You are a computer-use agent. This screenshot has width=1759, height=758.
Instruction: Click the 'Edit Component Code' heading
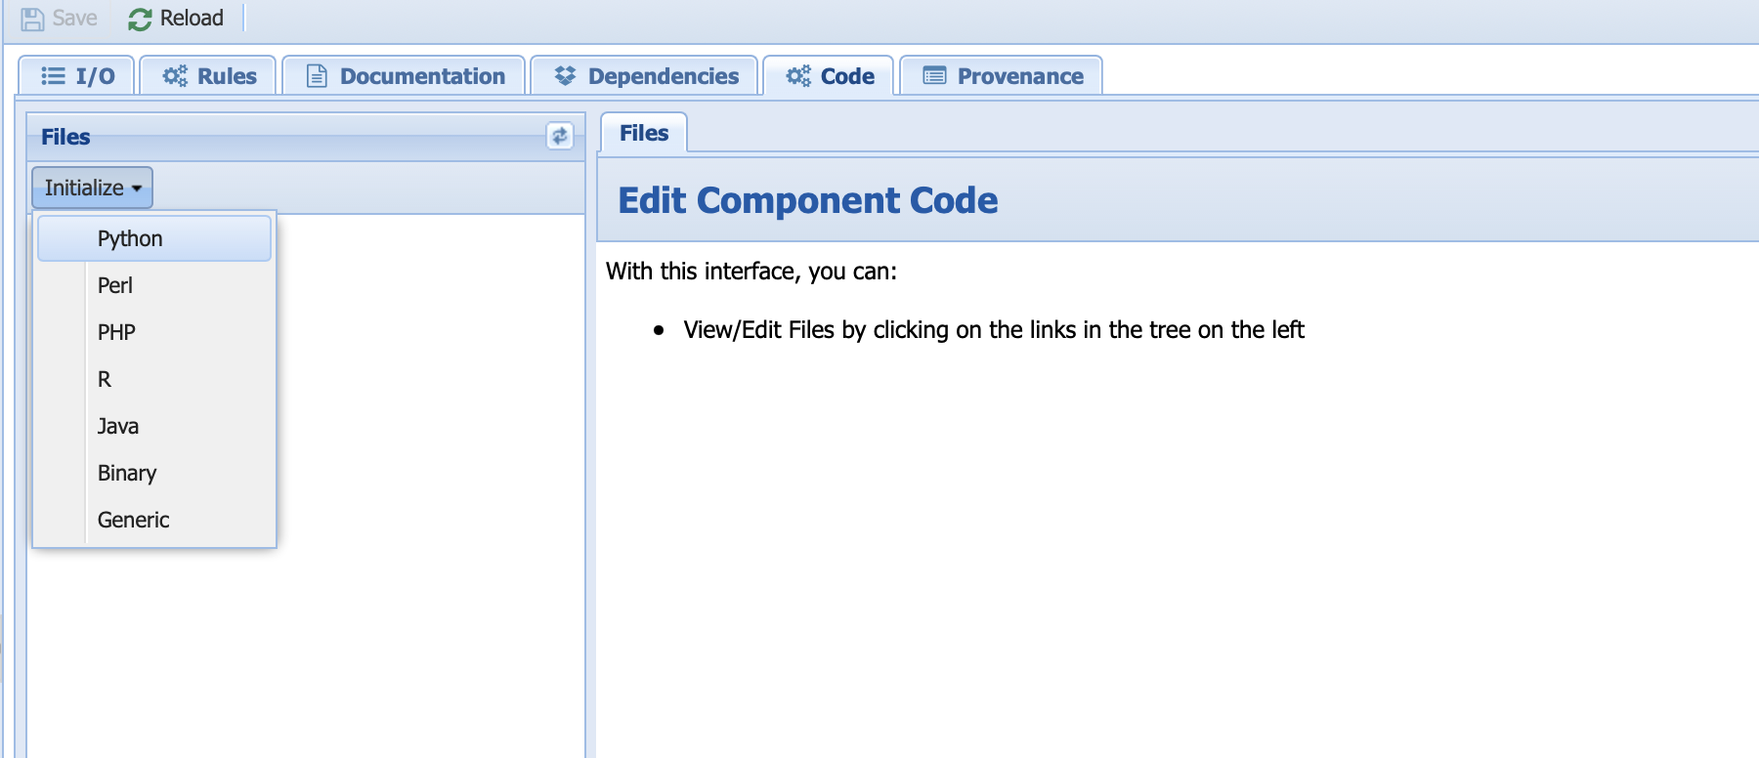pos(808,200)
